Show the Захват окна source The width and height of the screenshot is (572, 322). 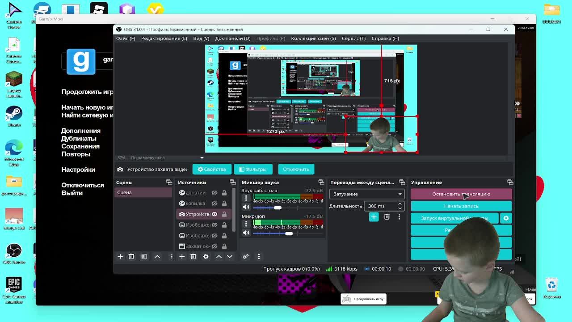click(x=214, y=246)
